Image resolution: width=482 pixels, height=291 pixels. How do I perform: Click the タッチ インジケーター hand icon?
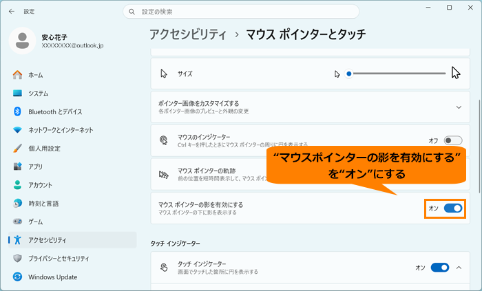coord(164,268)
